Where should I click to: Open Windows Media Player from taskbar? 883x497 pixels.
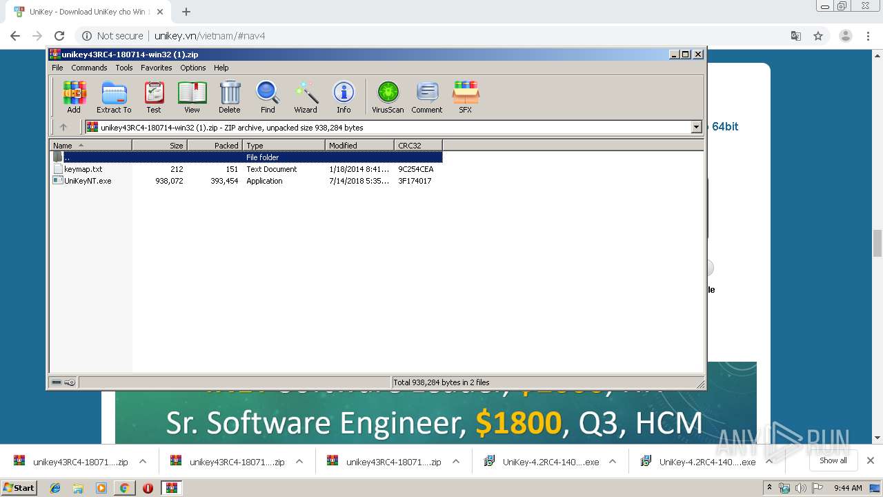click(101, 488)
